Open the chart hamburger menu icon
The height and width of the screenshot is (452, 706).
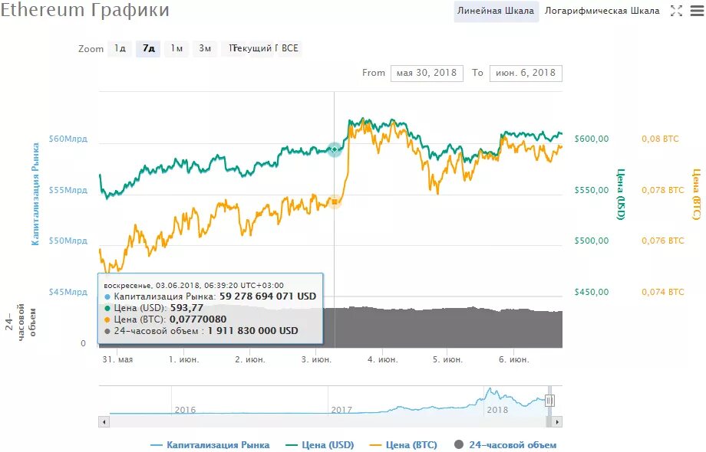[x=697, y=11]
